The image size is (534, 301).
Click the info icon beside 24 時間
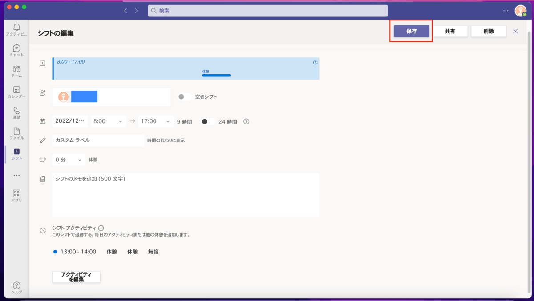246,121
